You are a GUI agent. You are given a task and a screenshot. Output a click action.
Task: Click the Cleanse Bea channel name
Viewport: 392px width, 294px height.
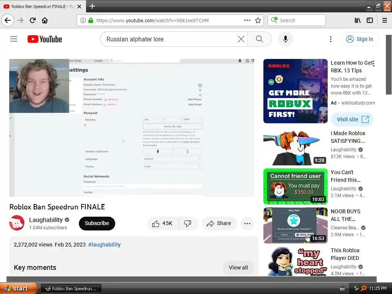(345, 227)
